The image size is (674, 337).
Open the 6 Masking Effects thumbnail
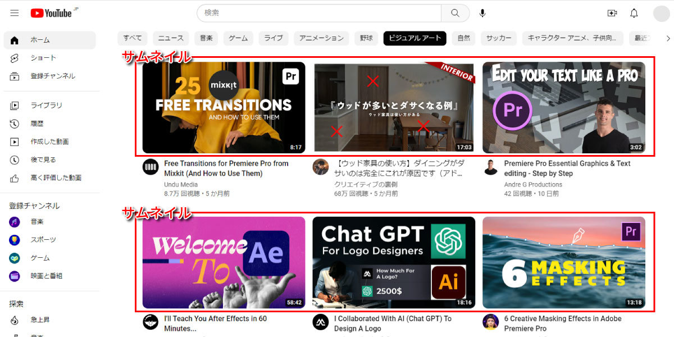tap(564, 262)
